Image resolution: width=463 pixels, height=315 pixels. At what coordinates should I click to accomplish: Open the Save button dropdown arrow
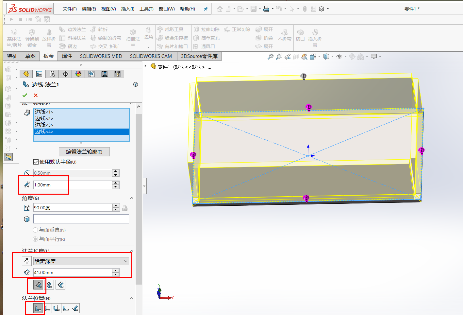point(260,9)
